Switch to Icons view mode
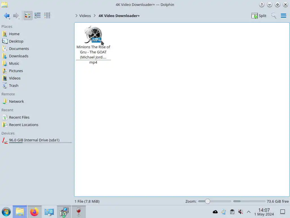 pos(28,16)
